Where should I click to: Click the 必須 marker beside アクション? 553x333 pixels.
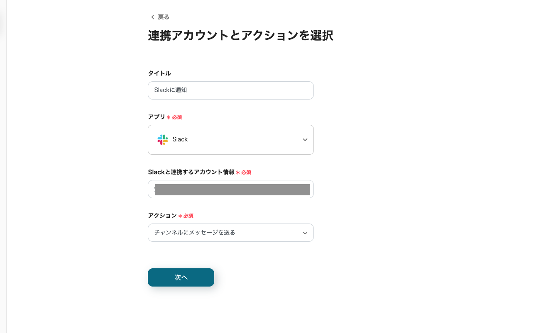point(188,216)
